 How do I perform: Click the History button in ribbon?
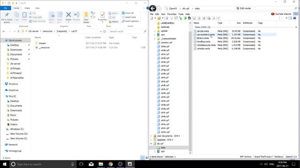pos(113,22)
